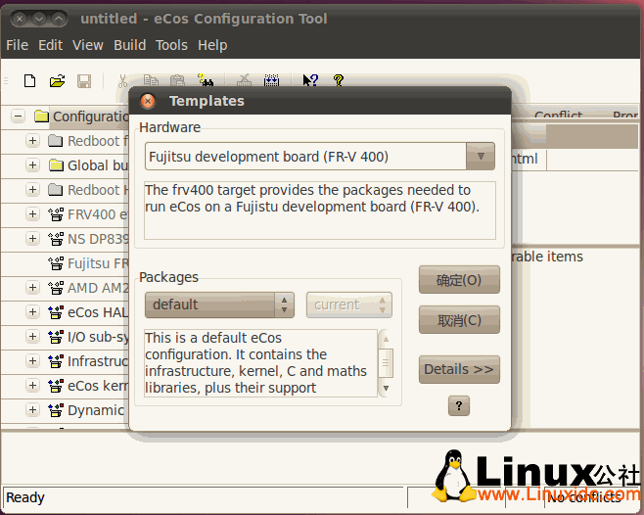Expand the eCos kernel tree node

32,386
